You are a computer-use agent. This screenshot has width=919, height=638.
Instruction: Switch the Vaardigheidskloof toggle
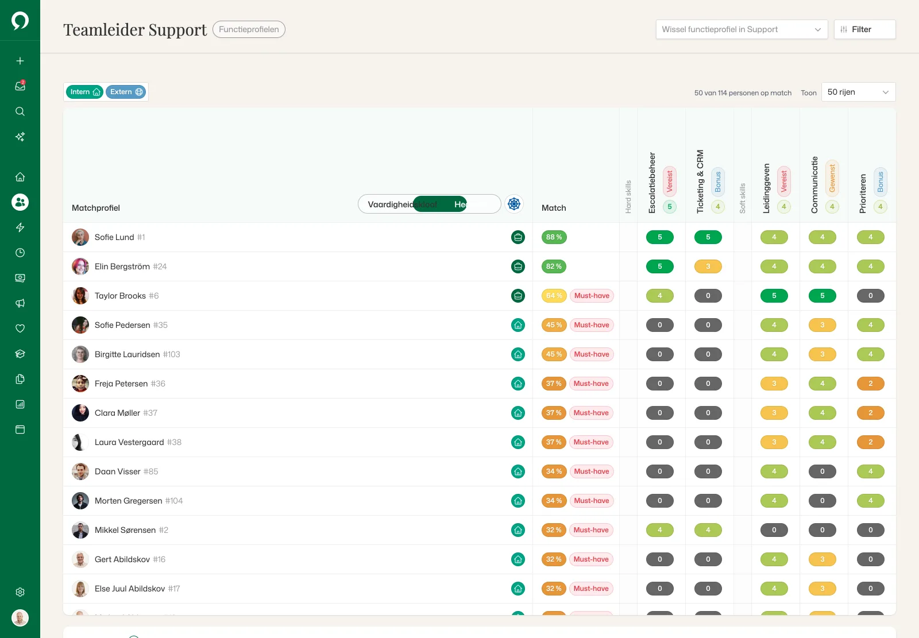429,204
